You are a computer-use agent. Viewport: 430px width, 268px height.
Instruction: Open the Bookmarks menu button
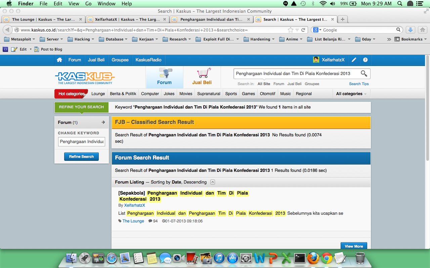click(411, 39)
